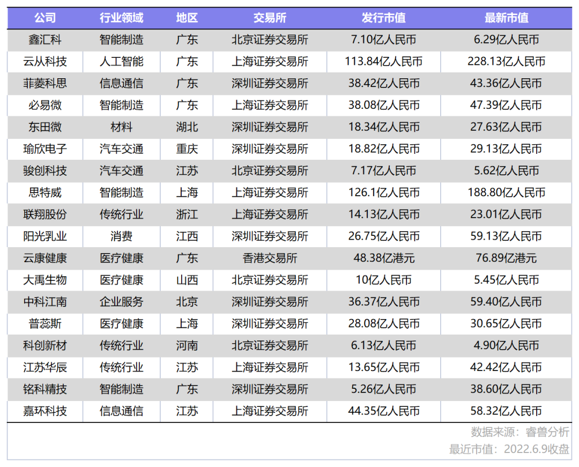Click the 188.80亿人民币 latest value
Viewport: 579px width, 467px height.
point(506,192)
